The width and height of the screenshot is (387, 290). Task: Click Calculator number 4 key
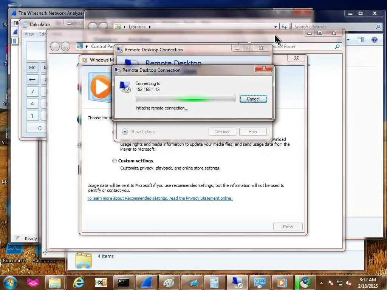pyautogui.click(x=33, y=104)
